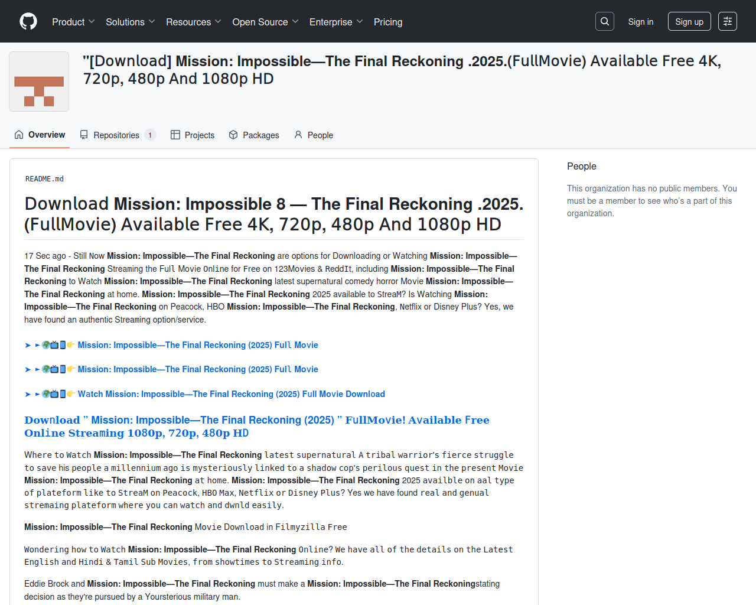
Task: Click the repositories count badge showing 1
Action: (150, 135)
